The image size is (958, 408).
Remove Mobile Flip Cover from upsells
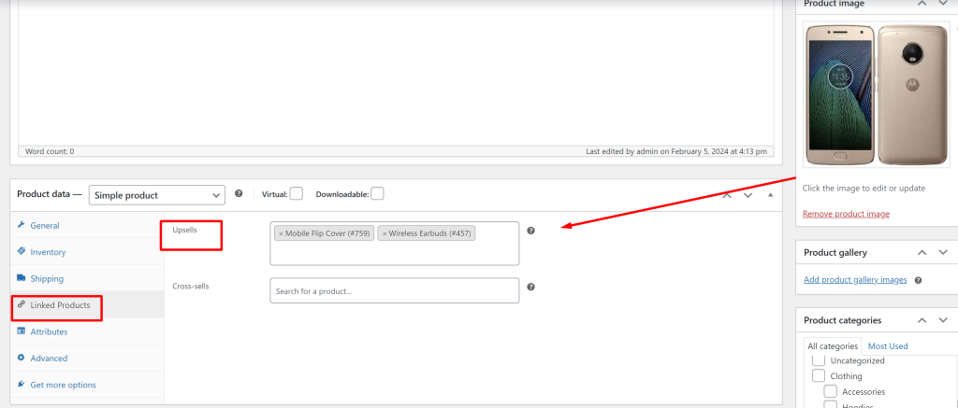tap(281, 233)
